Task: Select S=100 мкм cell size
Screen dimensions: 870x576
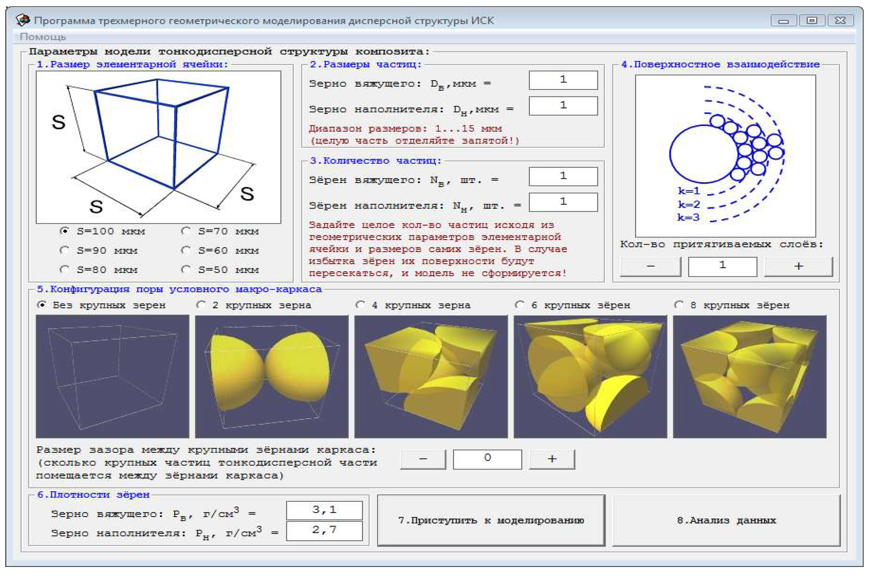Action: 102,231
